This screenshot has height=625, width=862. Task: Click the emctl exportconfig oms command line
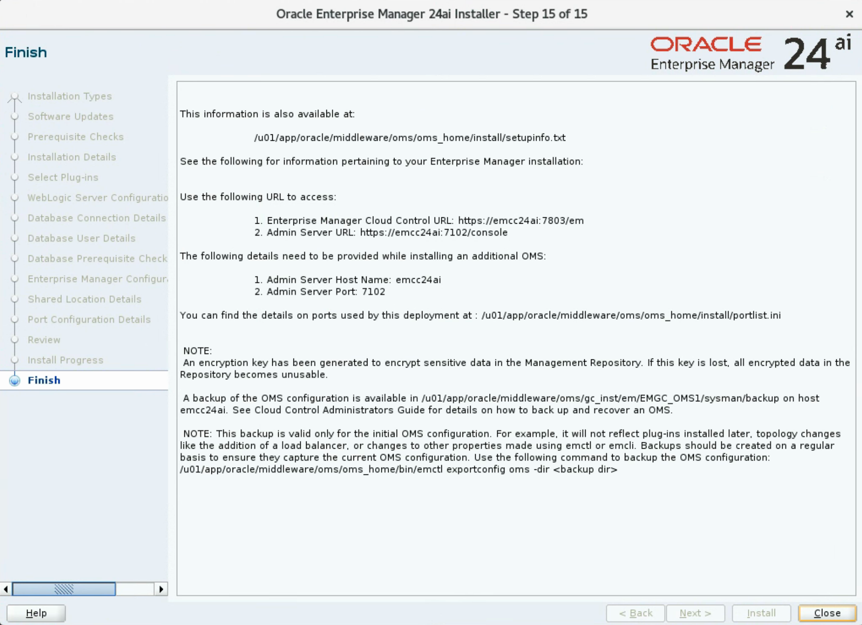[399, 469]
